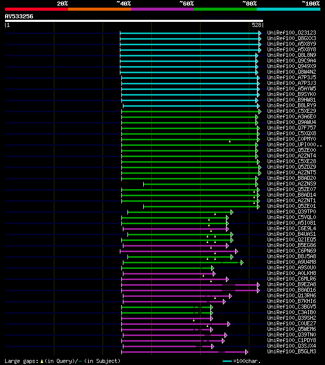Select the UniRef100_C0PMY0 label
This screenshot has height=365, width=325.
coord(291,139)
